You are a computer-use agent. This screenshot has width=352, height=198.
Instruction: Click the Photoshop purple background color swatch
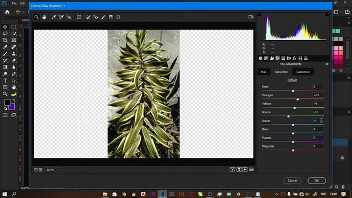[13, 107]
